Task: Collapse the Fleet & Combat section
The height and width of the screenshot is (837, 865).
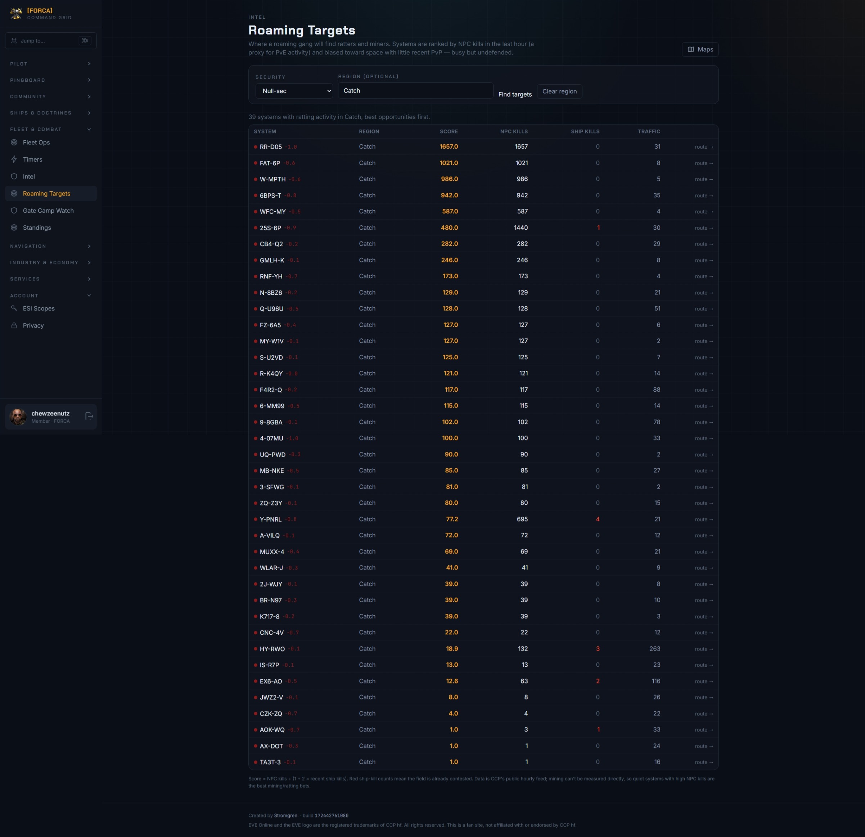Action: [51, 129]
